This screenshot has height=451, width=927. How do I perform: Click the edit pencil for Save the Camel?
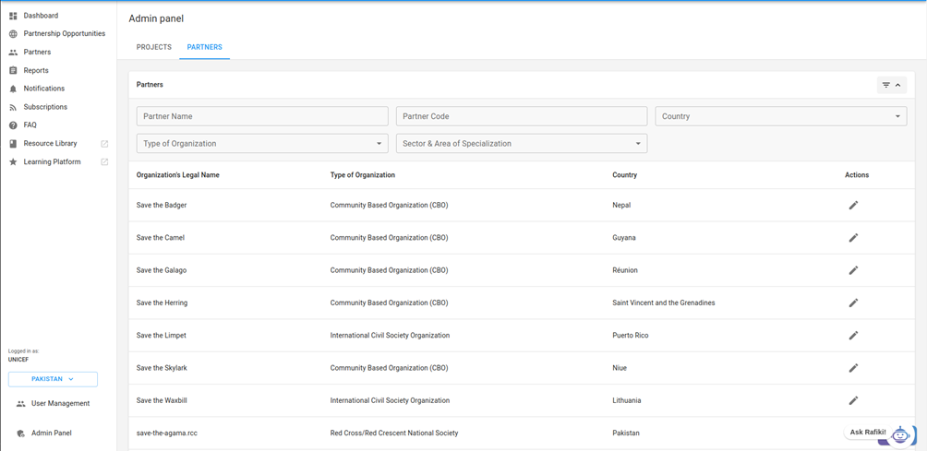tap(853, 238)
